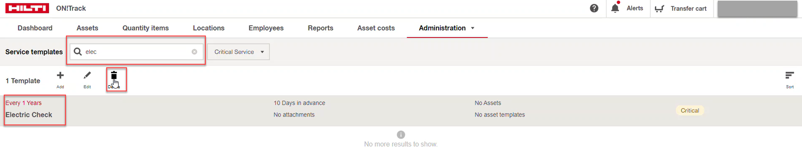This screenshot has width=802, height=154.
Task: Open the help question mark icon
Action: click(594, 8)
